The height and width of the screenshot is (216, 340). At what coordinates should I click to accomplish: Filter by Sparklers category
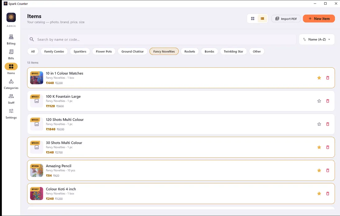click(x=80, y=52)
